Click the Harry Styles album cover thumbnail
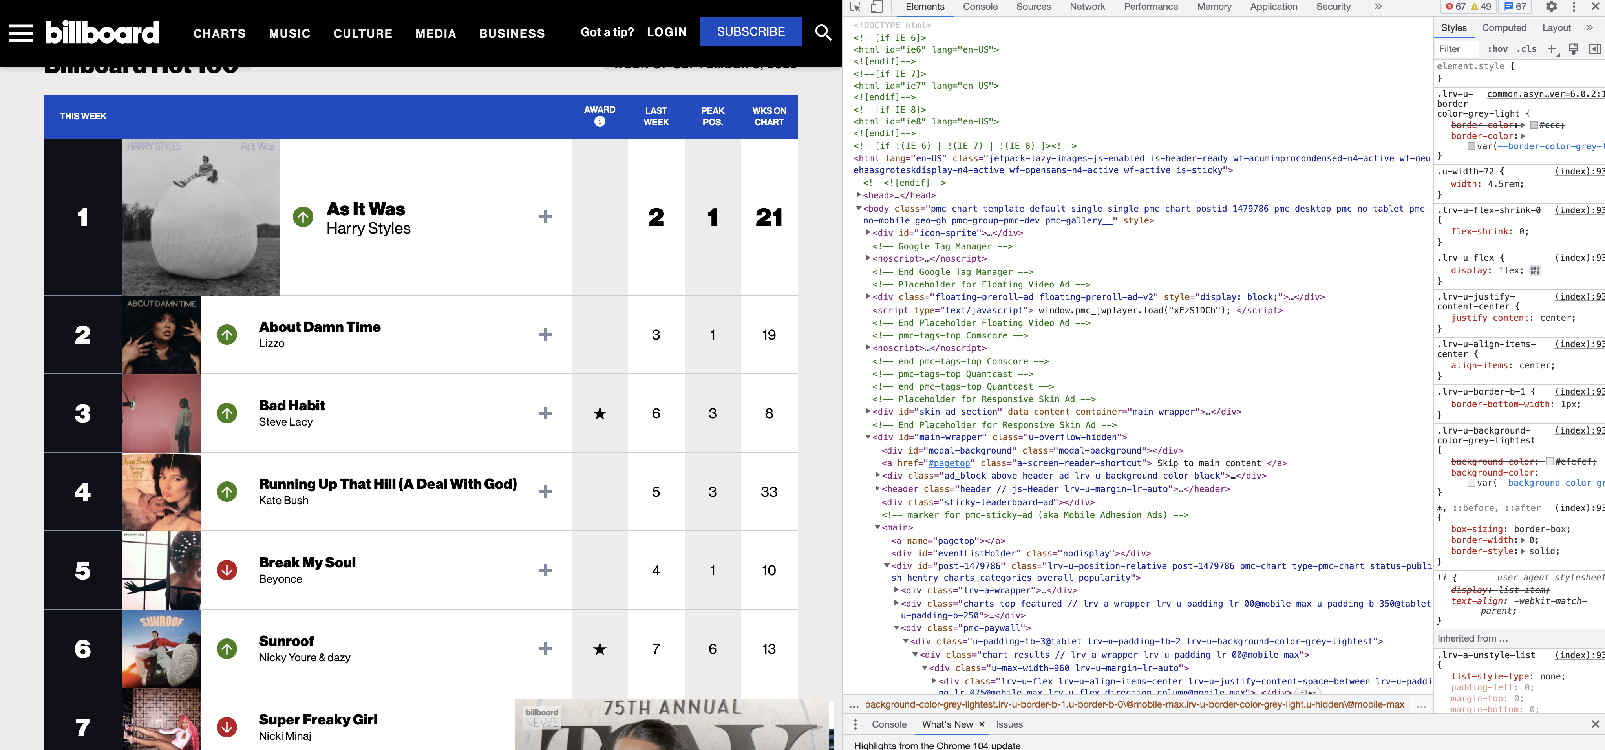 (201, 217)
